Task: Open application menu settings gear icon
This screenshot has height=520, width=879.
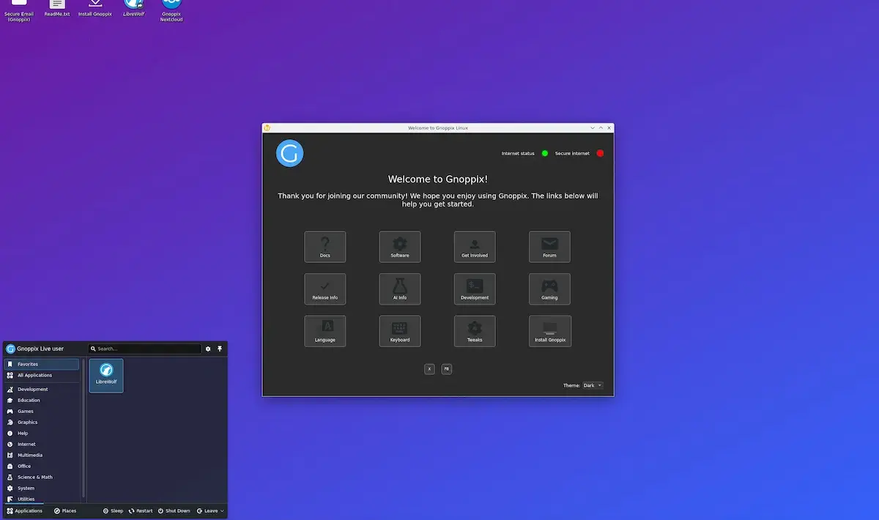Action: coord(208,349)
